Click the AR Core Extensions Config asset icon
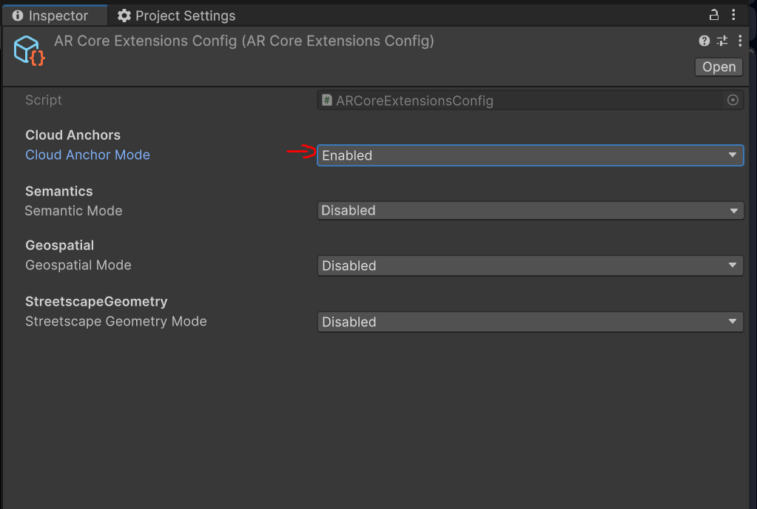Viewport: 757px width, 509px height. click(x=30, y=50)
